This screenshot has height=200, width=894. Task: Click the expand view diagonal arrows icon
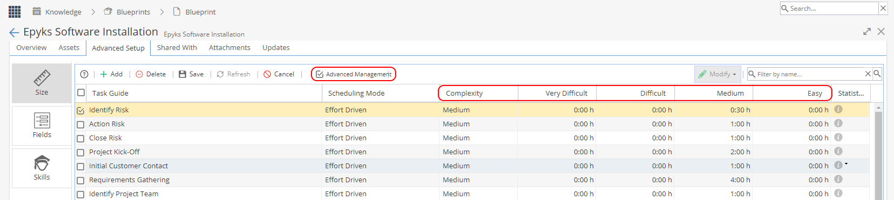point(867,32)
